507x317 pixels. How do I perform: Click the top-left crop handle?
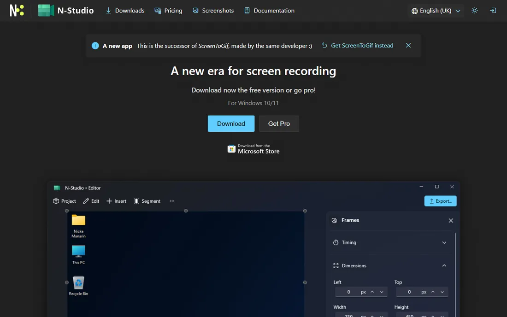[x=67, y=211]
